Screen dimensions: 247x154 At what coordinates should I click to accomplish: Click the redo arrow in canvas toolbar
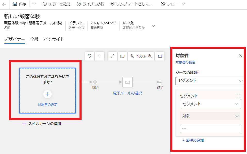(100, 56)
